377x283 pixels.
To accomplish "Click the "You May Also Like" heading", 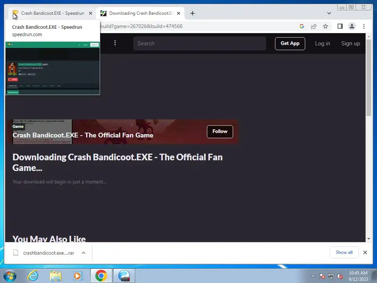I will (49, 239).
